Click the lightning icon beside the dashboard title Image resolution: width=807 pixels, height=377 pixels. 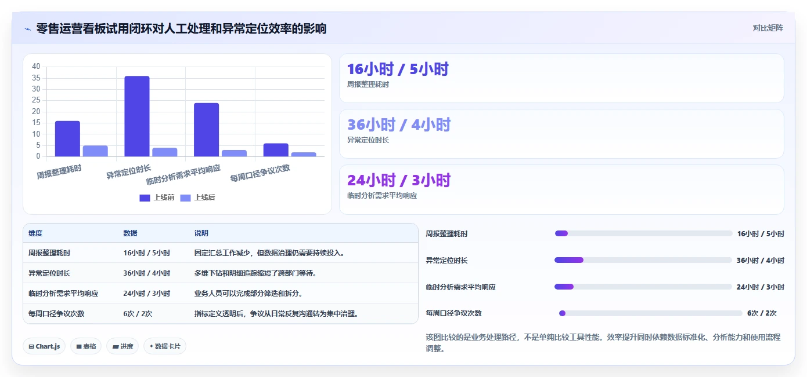coord(27,28)
